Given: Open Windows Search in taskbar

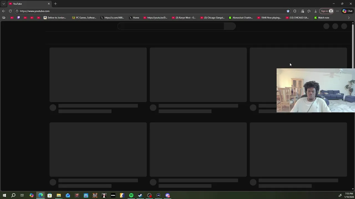Looking at the screenshot, I should [13, 195].
